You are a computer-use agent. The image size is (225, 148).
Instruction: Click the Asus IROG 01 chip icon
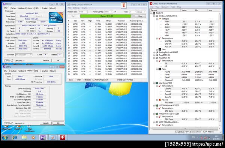pyautogui.click(x=157, y=55)
